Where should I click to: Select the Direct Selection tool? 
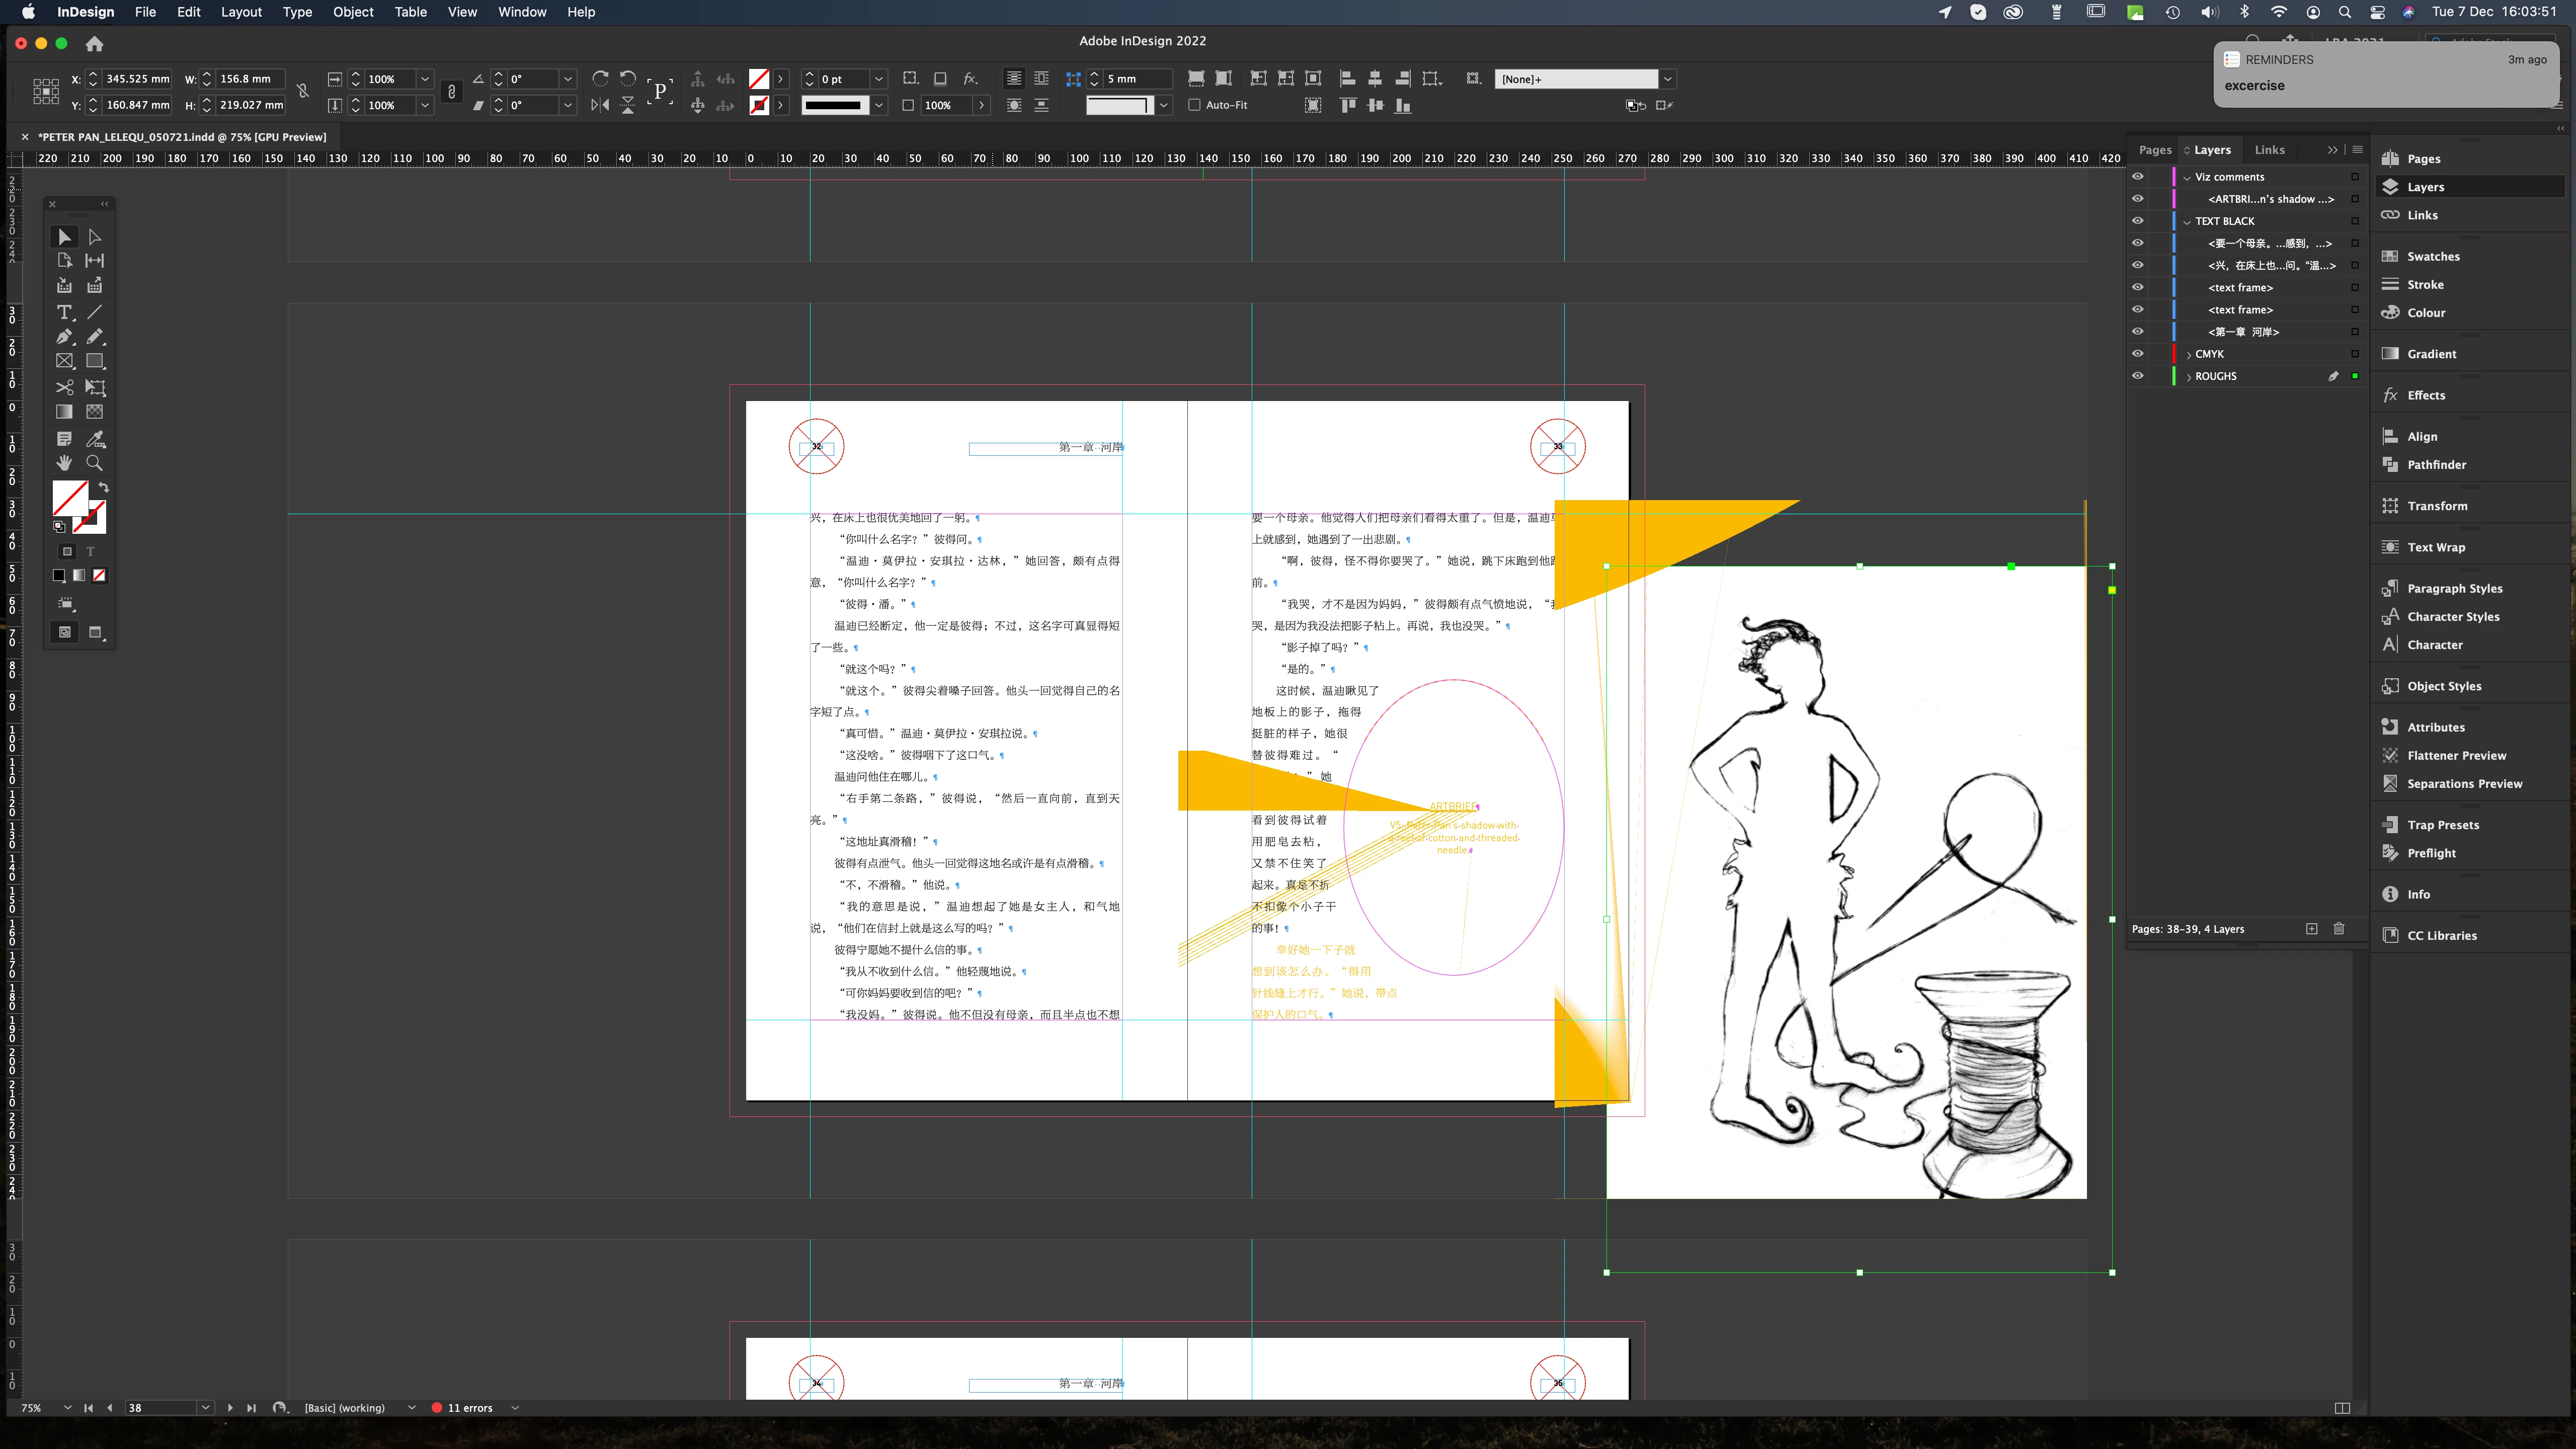pyautogui.click(x=95, y=237)
